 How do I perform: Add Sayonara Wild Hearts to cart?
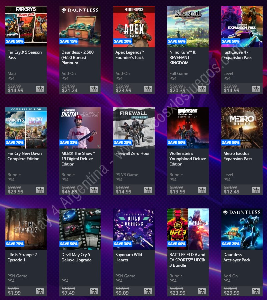tap(148, 291)
